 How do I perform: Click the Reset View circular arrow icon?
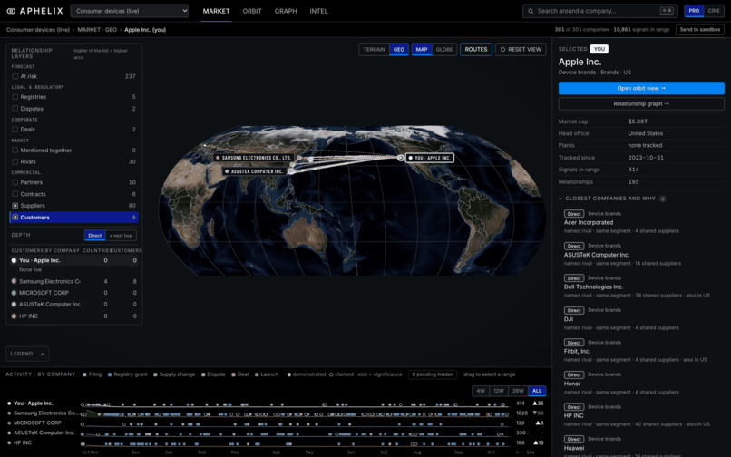502,50
